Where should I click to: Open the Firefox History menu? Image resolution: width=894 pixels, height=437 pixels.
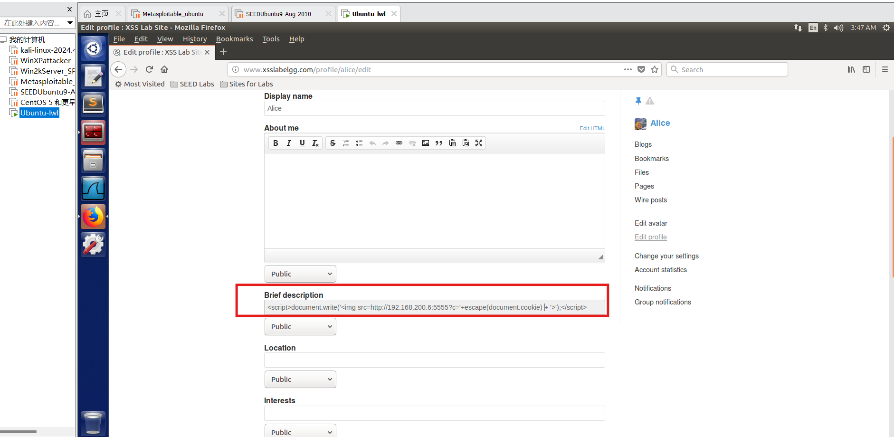195,39
